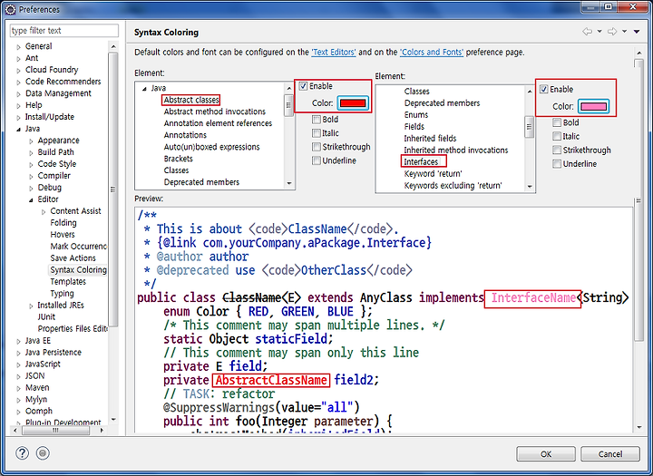Collapse the Editor tree node

coord(31,199)
